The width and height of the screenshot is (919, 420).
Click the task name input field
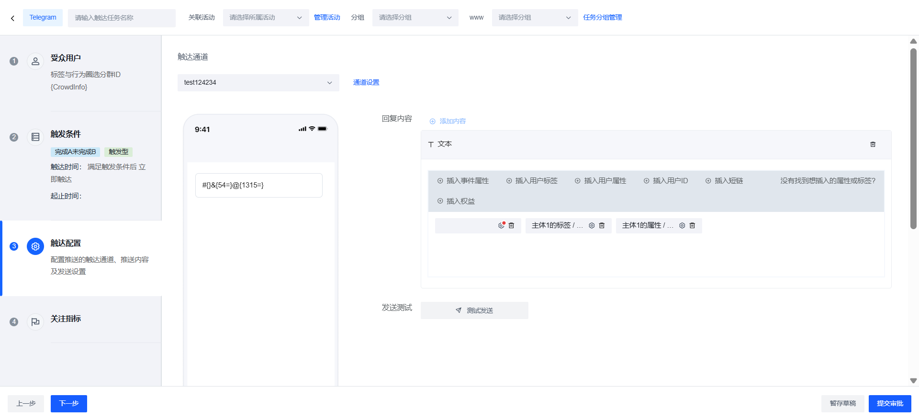tap(122, 18)
